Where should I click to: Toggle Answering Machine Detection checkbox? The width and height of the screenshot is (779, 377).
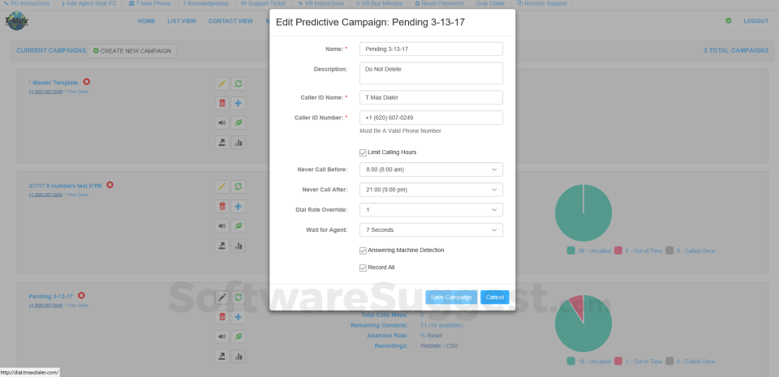(363, 250)
